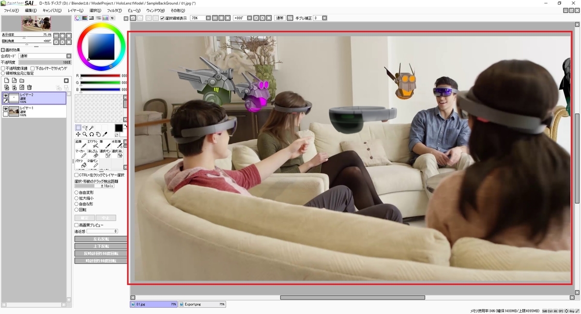This screenshot has width=581, height=314.
Task: Hide レイヤー1 using its eye icon
Action: click(6, 109)
